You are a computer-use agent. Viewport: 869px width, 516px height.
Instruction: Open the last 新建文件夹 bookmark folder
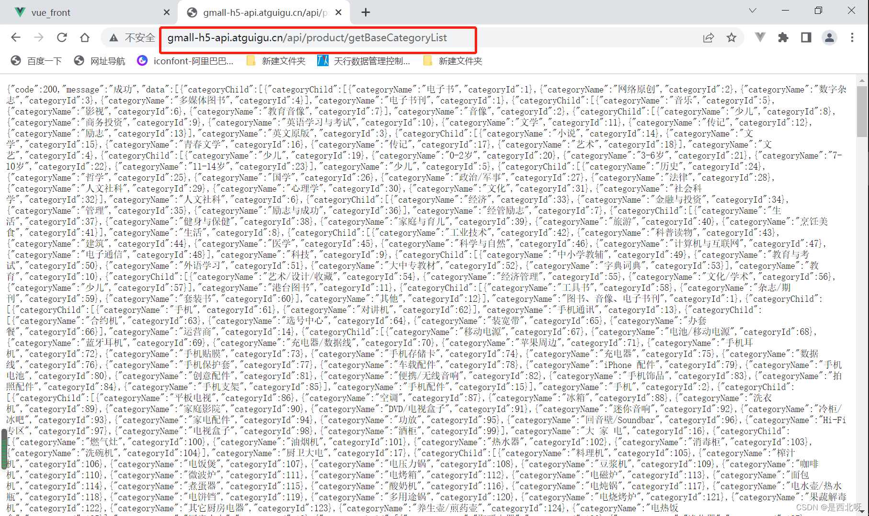pos(453,61)
